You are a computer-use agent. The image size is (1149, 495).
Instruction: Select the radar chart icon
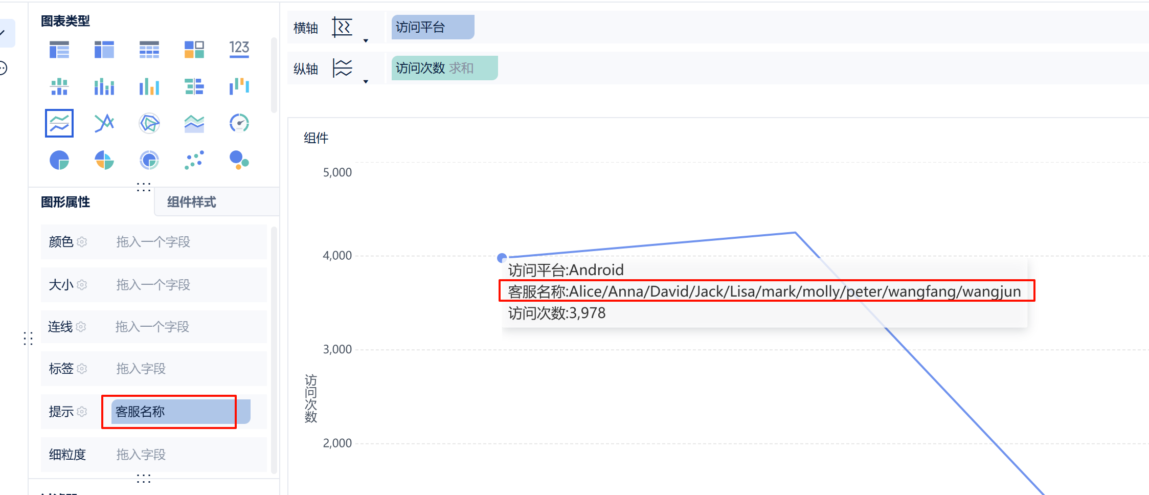click(x=149, y=123)
